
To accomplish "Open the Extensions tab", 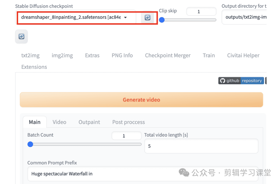I will point(34,67).
